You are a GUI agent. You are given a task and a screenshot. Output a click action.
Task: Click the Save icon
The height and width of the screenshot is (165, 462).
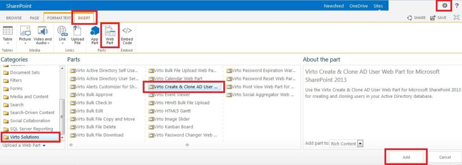[433, 18]
